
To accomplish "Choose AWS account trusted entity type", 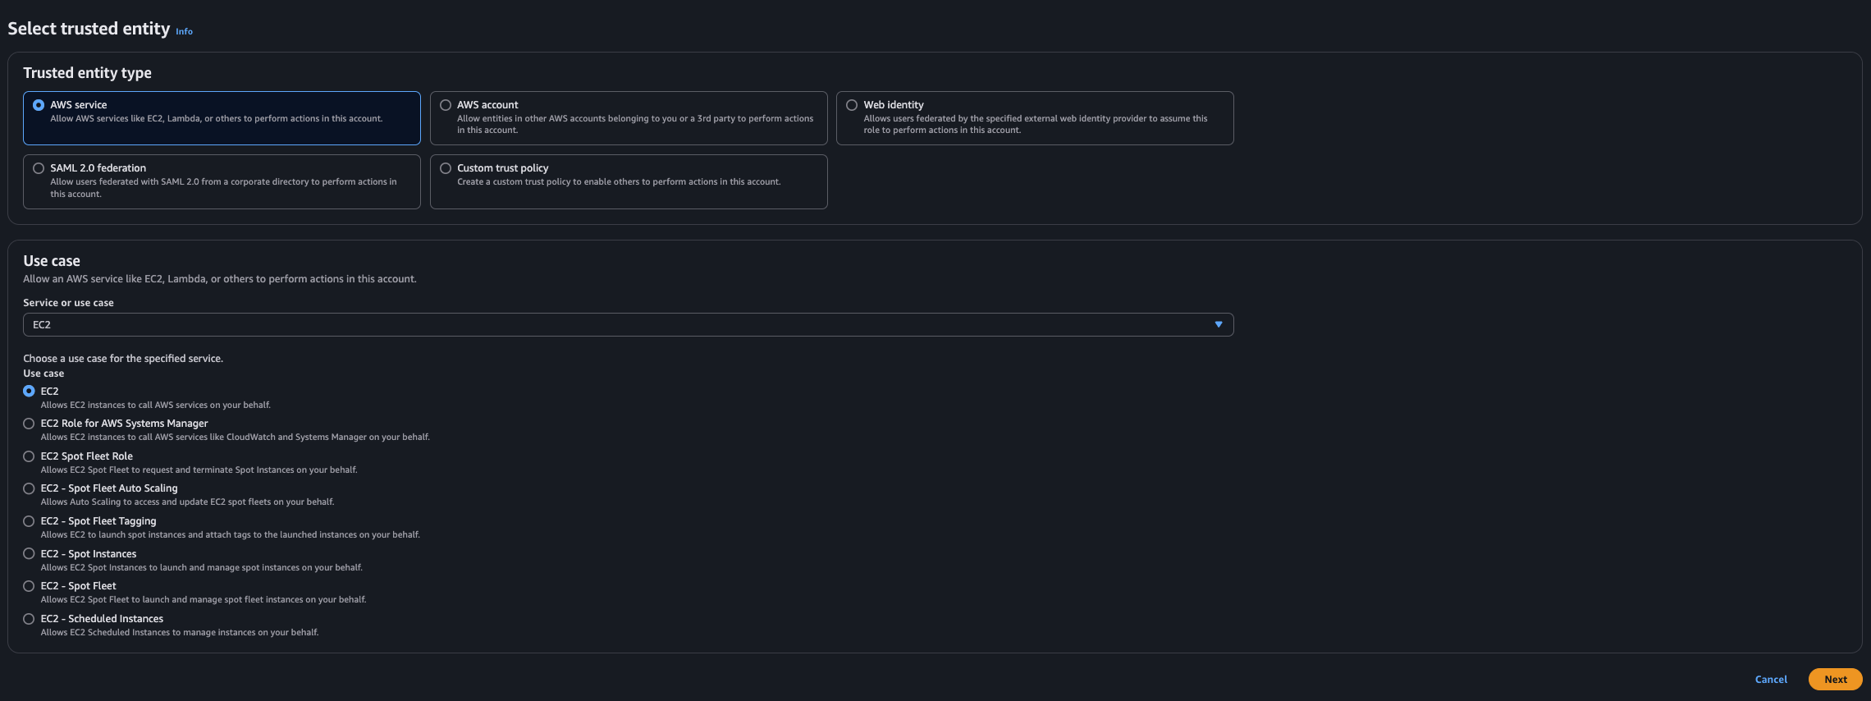I will 446,105.
